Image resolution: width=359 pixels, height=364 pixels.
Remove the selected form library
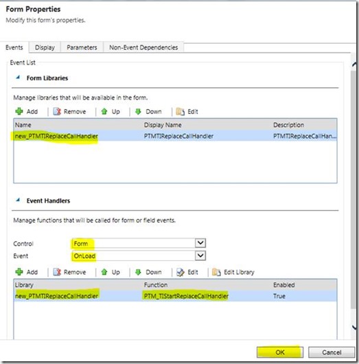click(x=69, y=112)
